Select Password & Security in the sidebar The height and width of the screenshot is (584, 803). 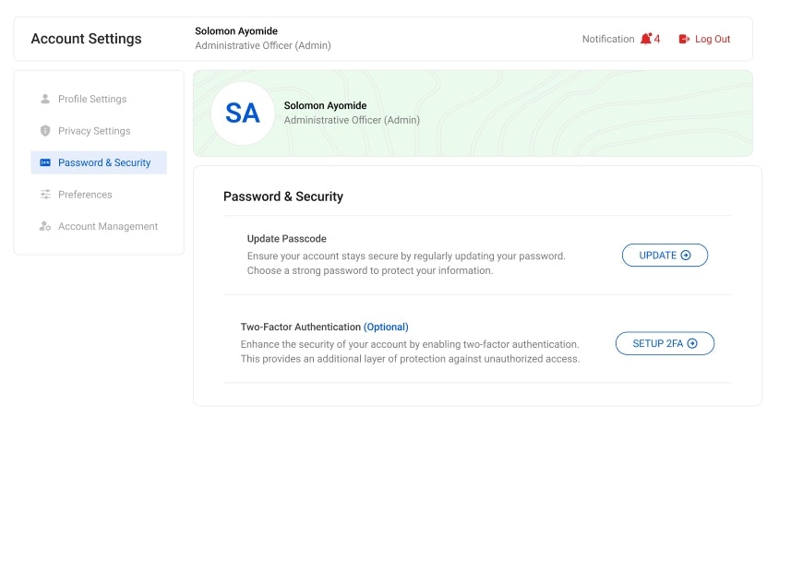pos(99,162)
